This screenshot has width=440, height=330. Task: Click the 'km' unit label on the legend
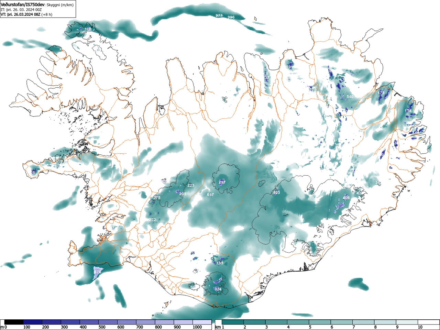tap(218, 327)
